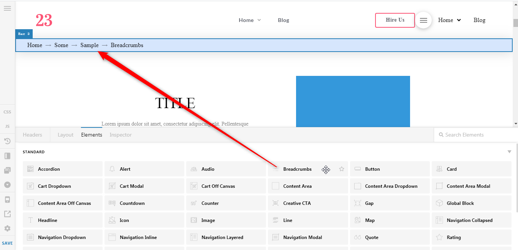The image size is (518, 250).
Task: Open the external preview link icon
Action: pyautogui.click(x=7, y=214)
